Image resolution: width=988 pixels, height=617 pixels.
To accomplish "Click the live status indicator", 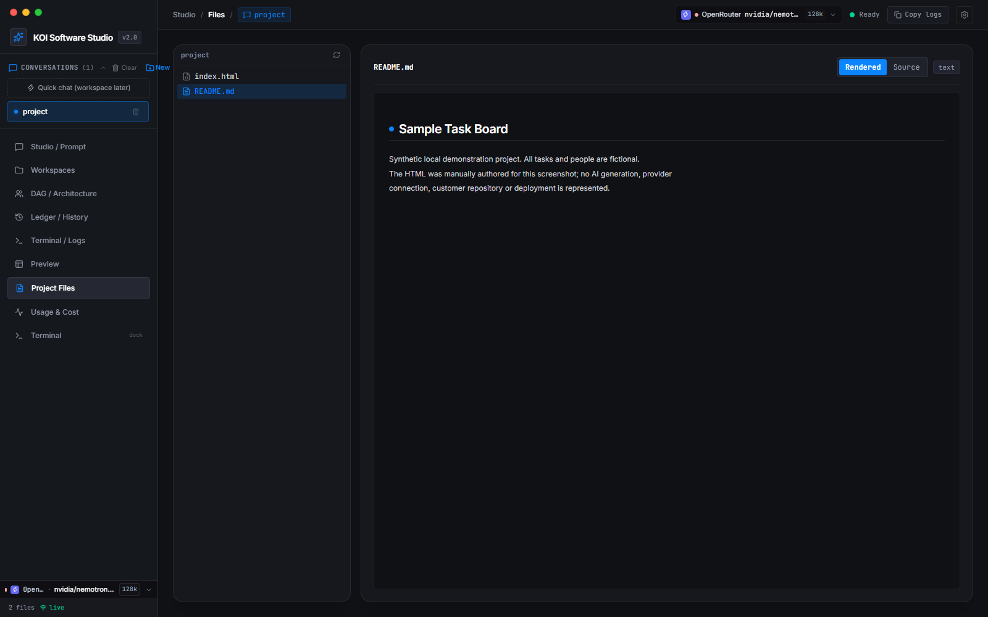I will [52, 608].
